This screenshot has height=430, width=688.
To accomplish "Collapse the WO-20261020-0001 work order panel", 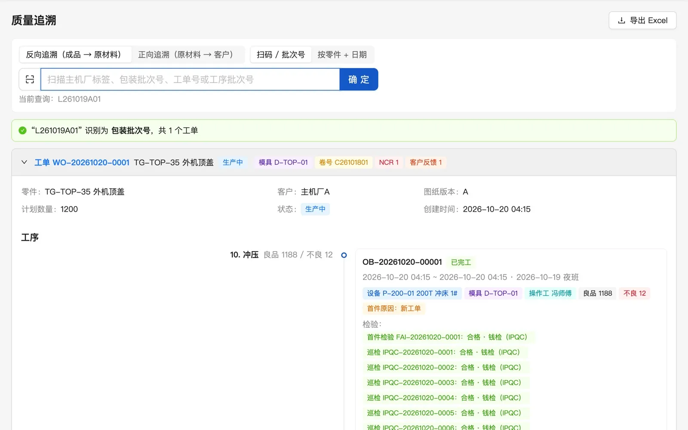I will (x=25, y=162).
